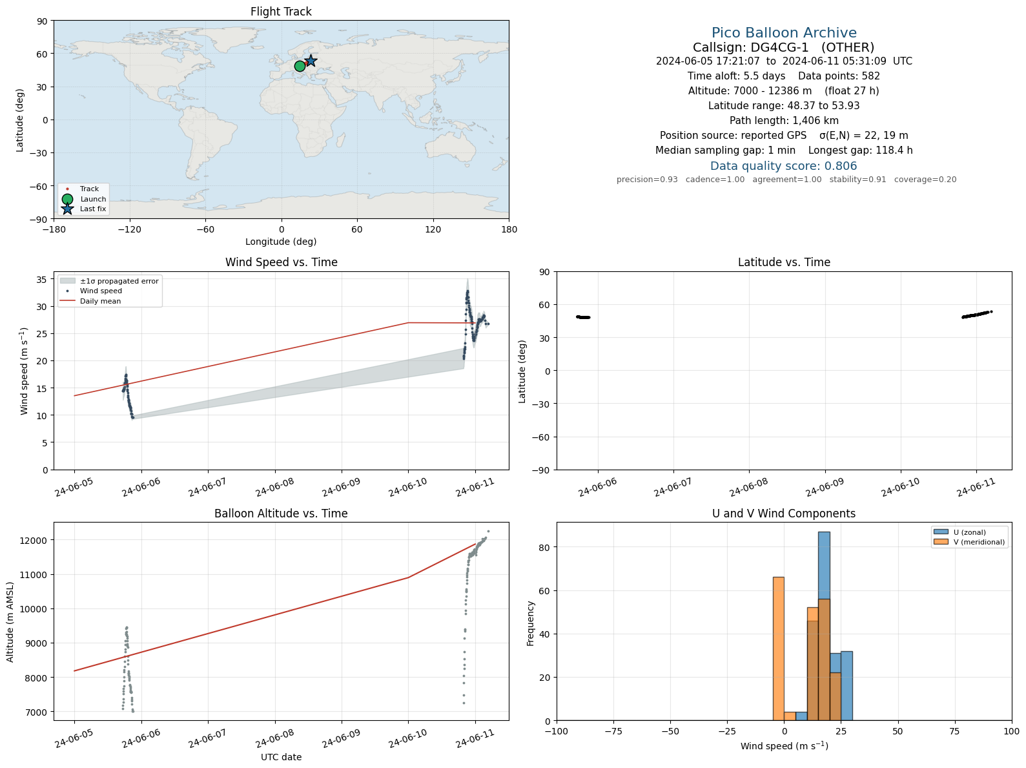Click the 80 tick label on the Frequency axis
This screenshot has height=768, width=1026.
[545, 547]
